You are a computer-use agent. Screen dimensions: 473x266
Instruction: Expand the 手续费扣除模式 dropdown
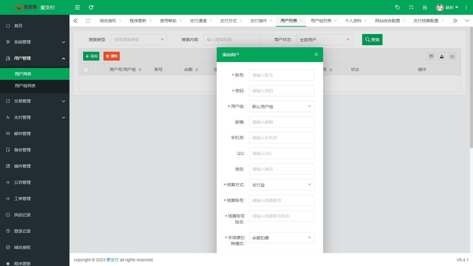[281, 238]
